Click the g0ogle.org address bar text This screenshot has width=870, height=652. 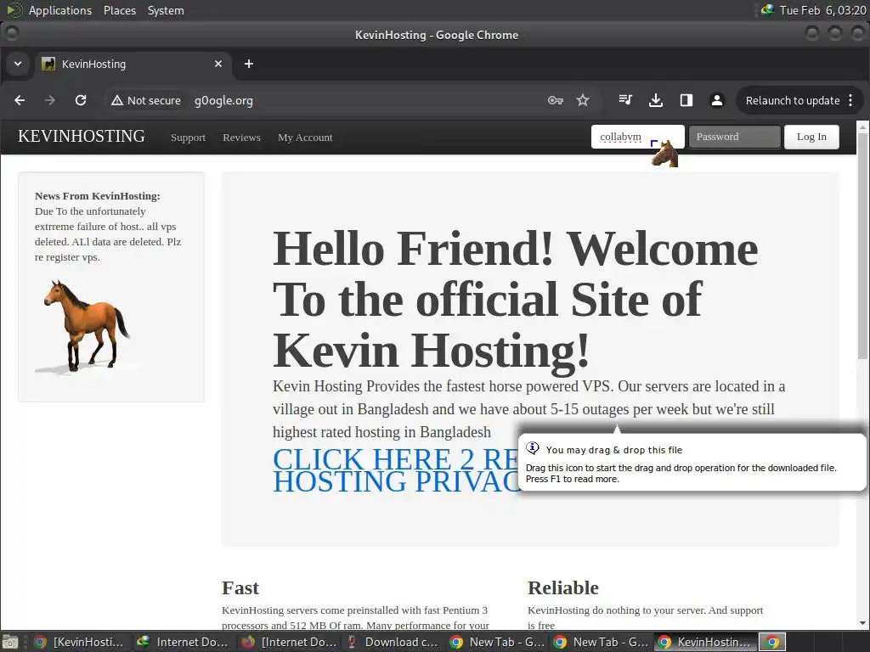pos(223,100)
